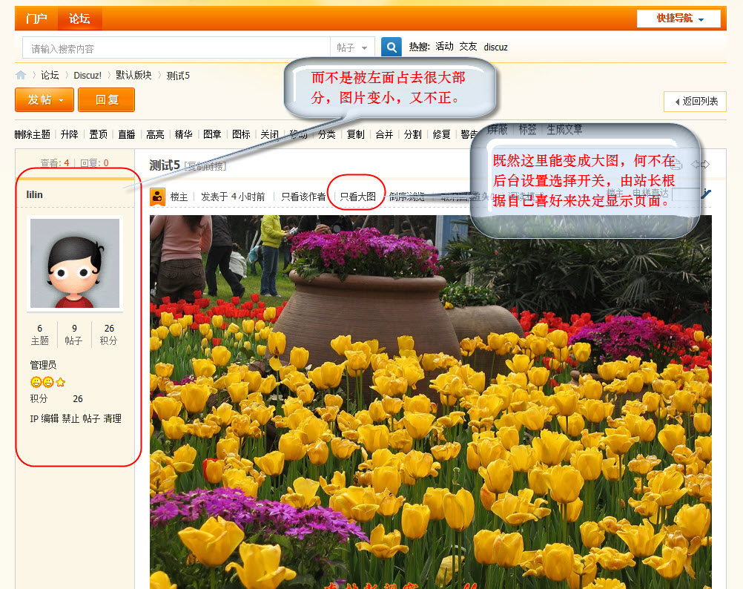Click 高亮 moderation option
Screen dimensions: 743x589
[x=155, y=134]
